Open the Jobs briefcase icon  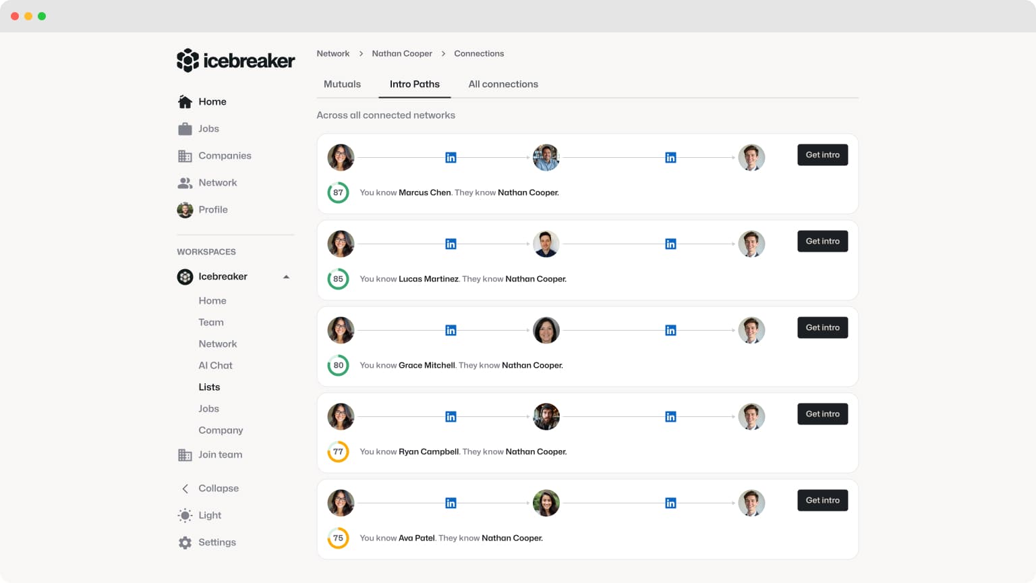[185, 129]
